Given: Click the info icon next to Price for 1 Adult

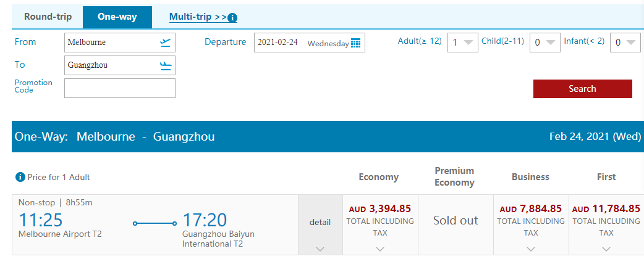Looking at the screenshot, I should pyautogui.click(x=20, y=177).
